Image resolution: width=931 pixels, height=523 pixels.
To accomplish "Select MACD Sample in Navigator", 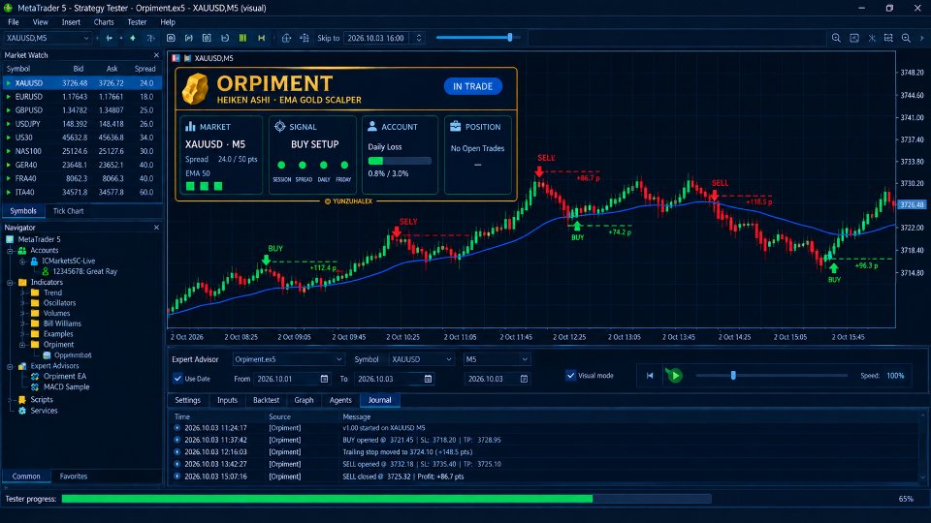I will click(x=66, y=386).
